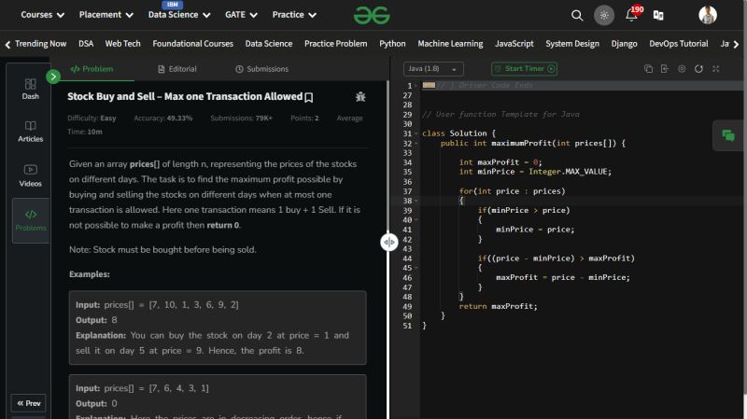
Task: Open the Python topic link
Action: pyautogui.click(x=392, y=44)
